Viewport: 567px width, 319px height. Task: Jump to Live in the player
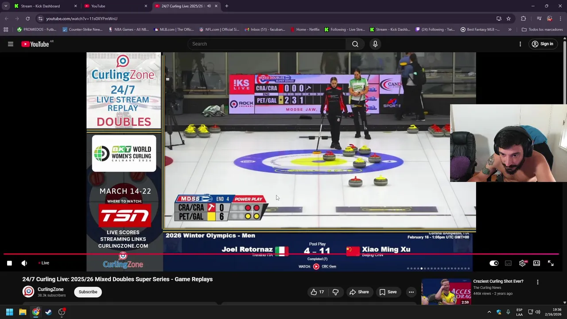pyautogui.click(x=43, y=263)
